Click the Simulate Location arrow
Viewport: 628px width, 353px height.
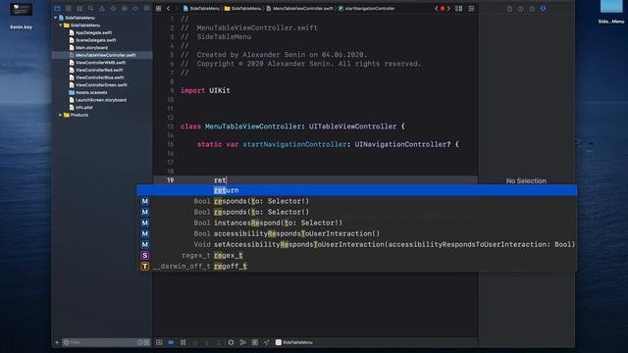[266, 342]
